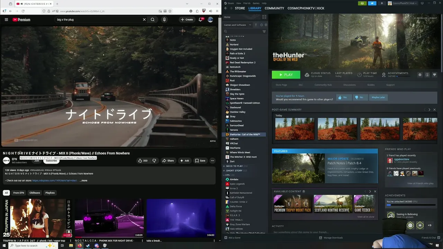This screenshot has width=443, height=249.
Task: Open the Friends menu in Steam
Action: (x=247, y=3)
